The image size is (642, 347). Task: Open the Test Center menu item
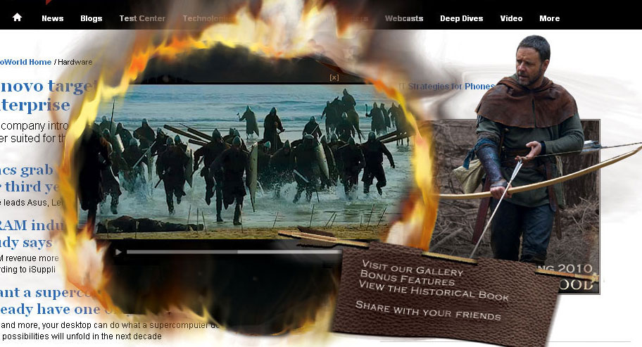tap(142, 18)
